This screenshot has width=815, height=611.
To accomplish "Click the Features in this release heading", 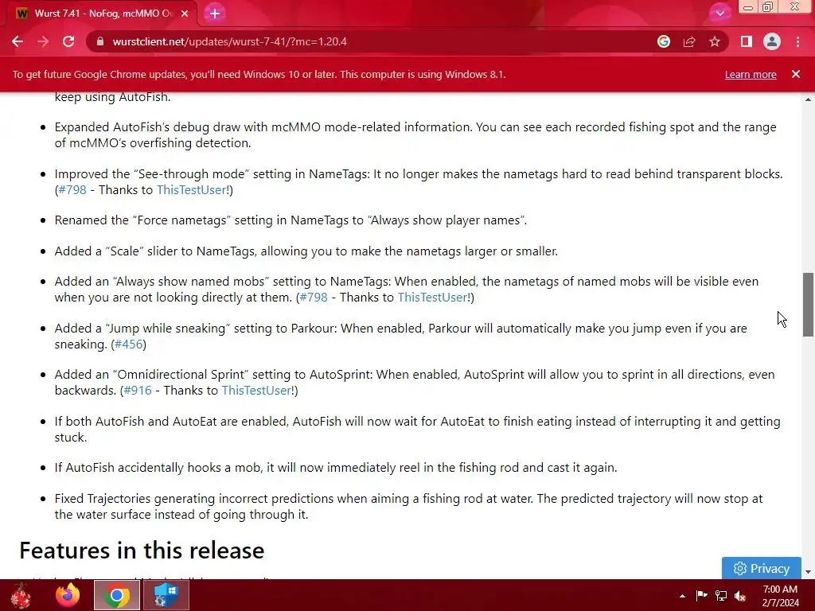I will click(142, 551).
